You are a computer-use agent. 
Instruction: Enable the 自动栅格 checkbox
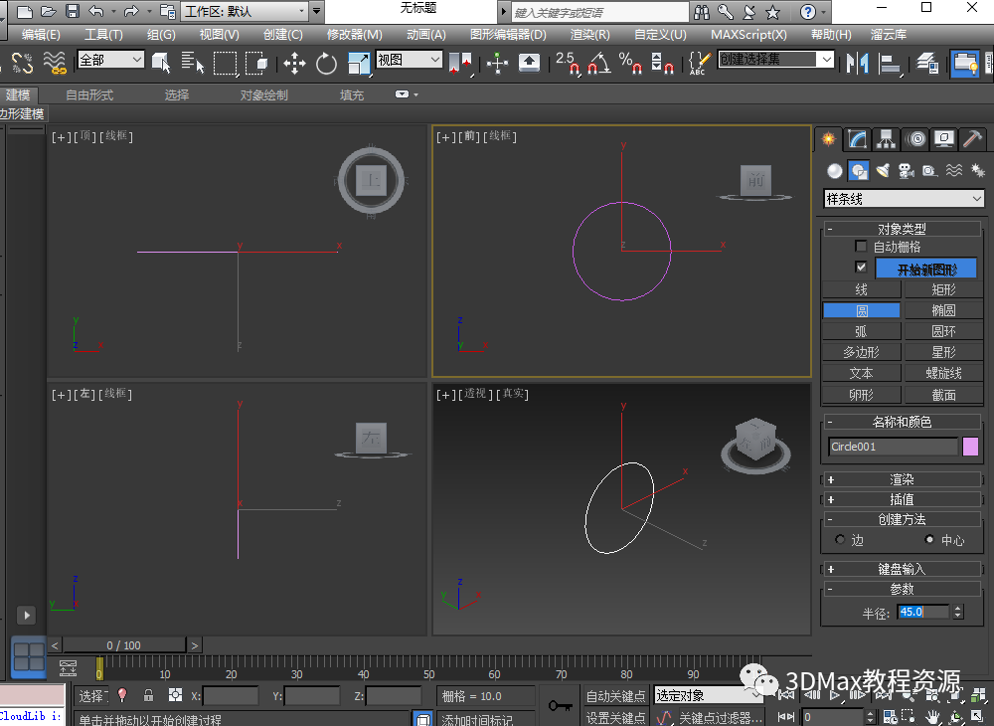point(861,247)
